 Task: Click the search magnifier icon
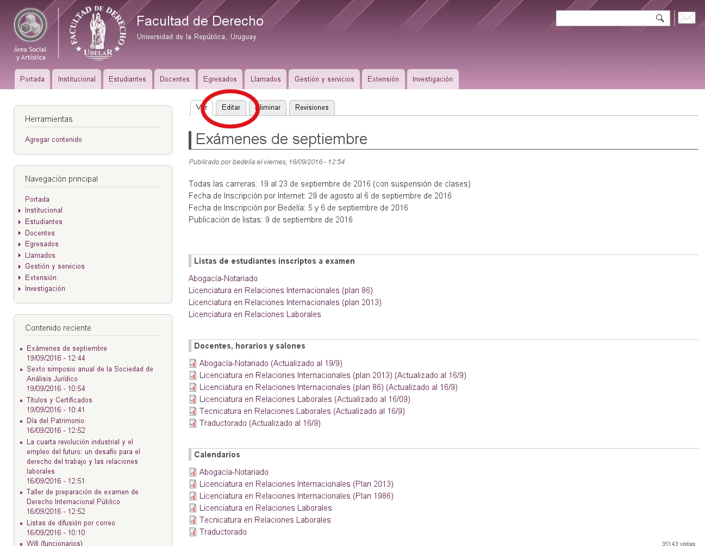click(x=660, y=18)
